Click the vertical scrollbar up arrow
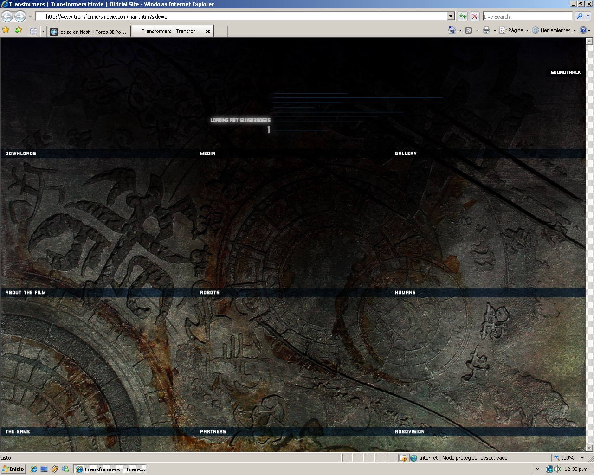The width and height of the screenshot is (594, 475). pyautogui.click(x=589, y=41)
